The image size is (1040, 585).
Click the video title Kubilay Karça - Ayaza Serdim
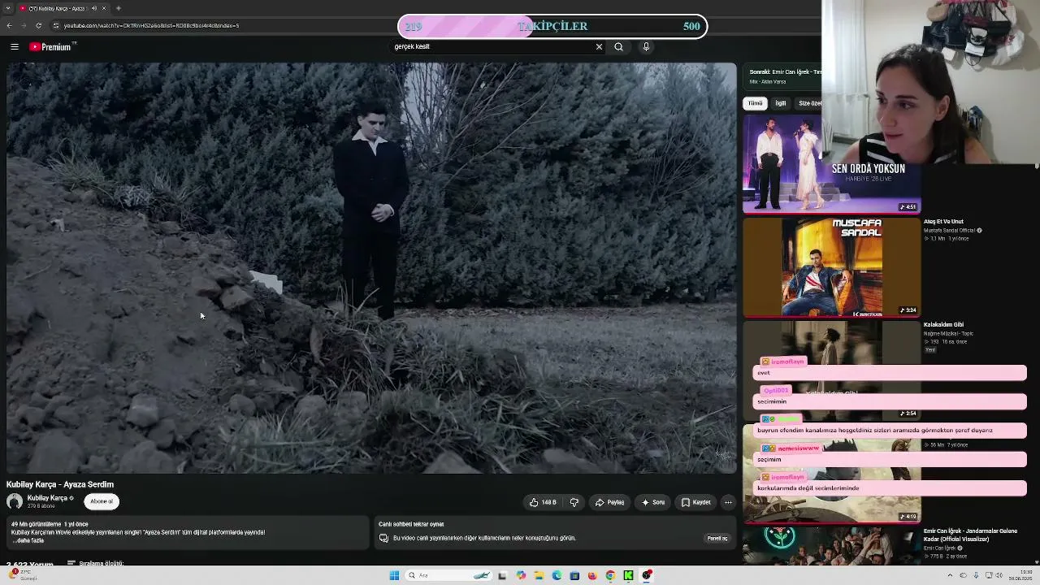[60, 484]
